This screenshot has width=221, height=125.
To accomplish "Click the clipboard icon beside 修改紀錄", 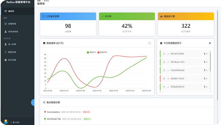I will coord(5,60).
